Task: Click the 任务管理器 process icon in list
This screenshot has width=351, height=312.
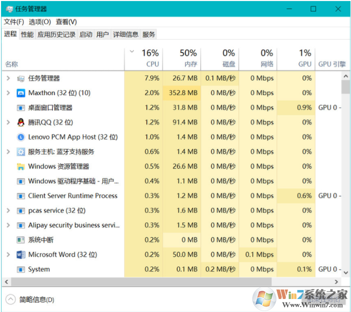Action: coord(20,78)
